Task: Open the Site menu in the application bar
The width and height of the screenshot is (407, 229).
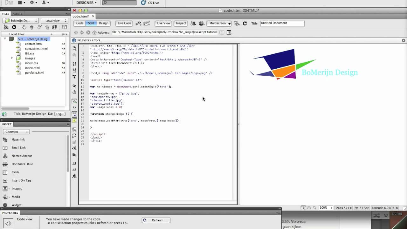Action: (x=46, y=3)
